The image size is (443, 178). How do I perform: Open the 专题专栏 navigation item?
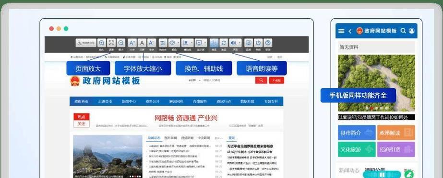click(x=271, y=101)
